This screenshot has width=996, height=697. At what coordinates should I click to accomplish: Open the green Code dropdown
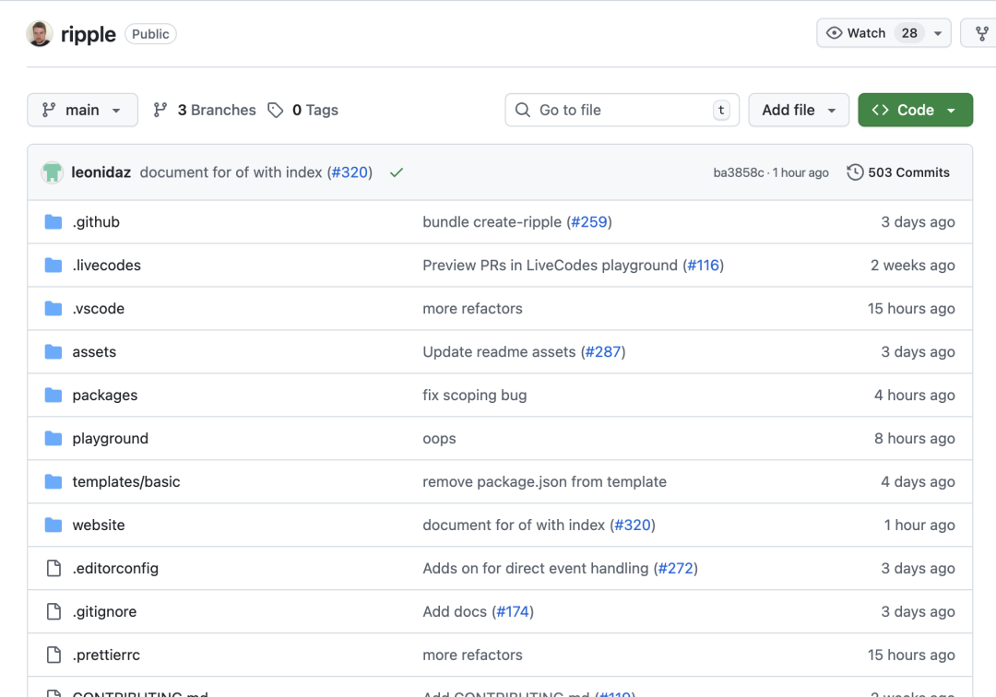(914, 110)
